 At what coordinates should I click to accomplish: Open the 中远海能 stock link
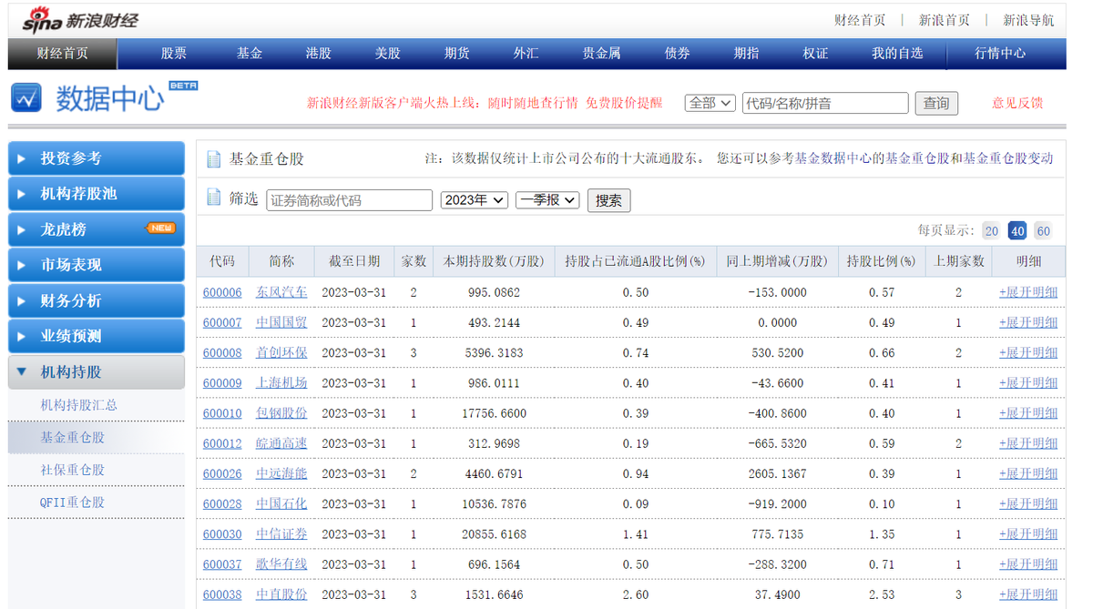(281, 473)
